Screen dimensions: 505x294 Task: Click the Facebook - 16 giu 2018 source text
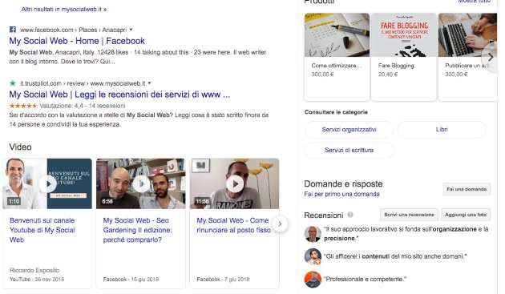tap(131, 280)
